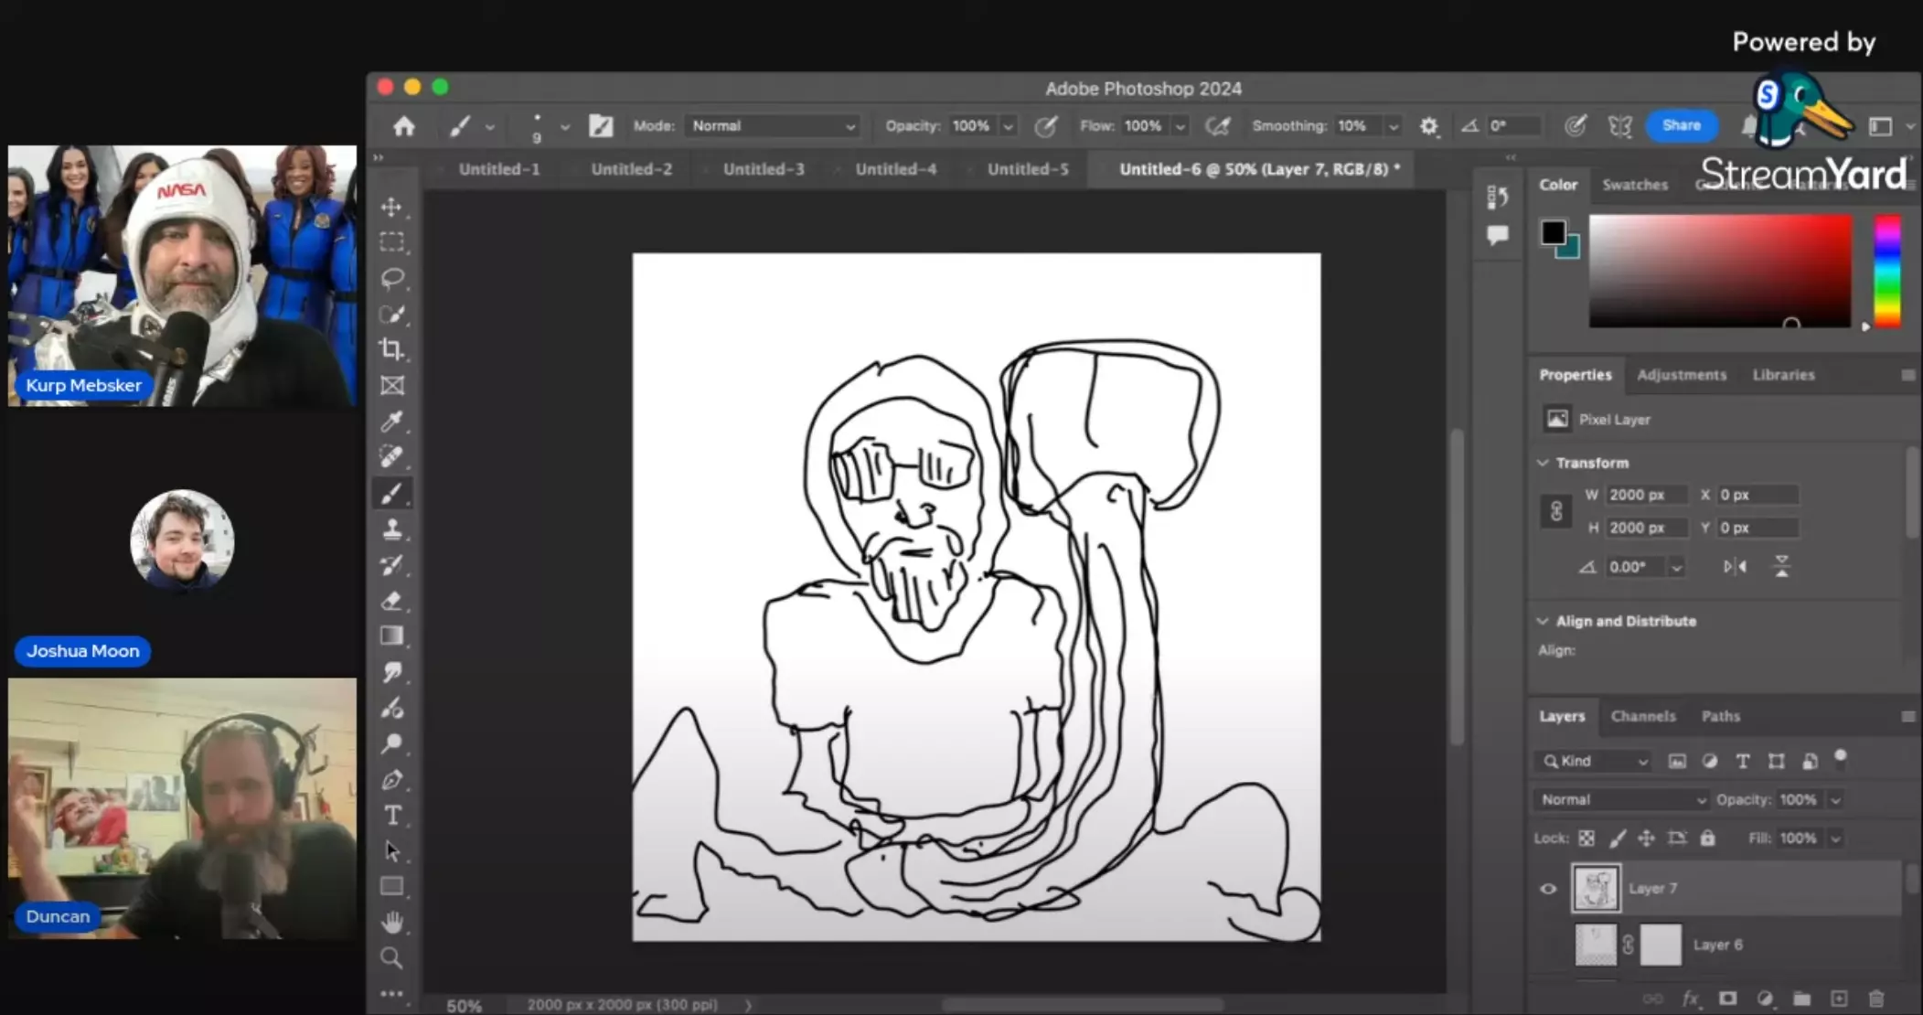Collapse the Transform section

1544,463
